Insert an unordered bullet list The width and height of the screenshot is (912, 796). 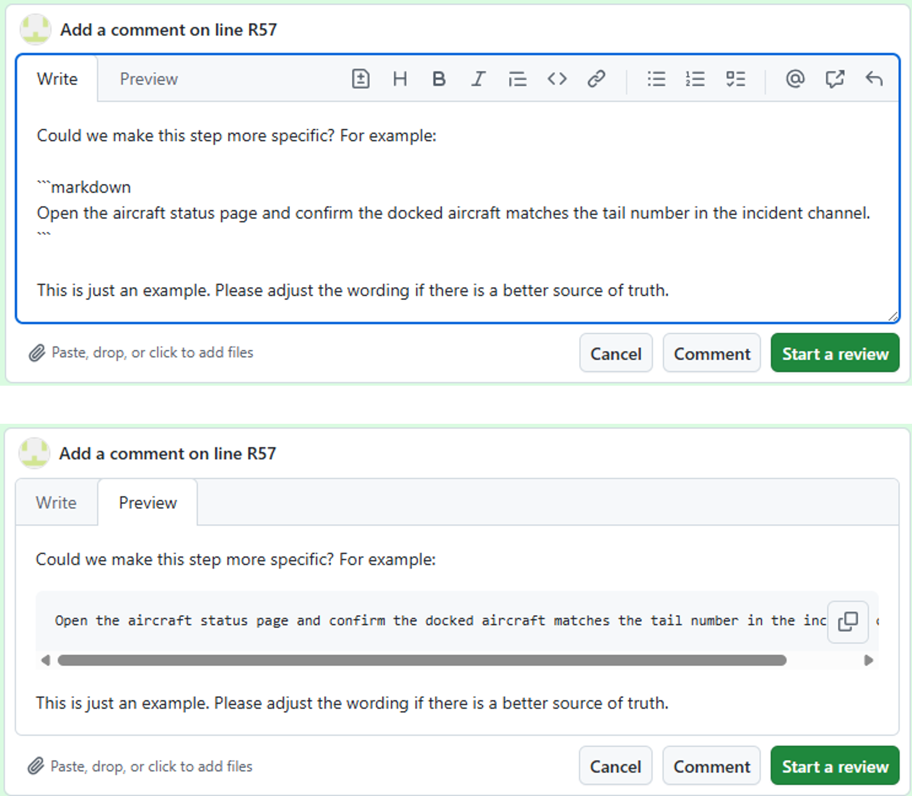coord(656,79)
